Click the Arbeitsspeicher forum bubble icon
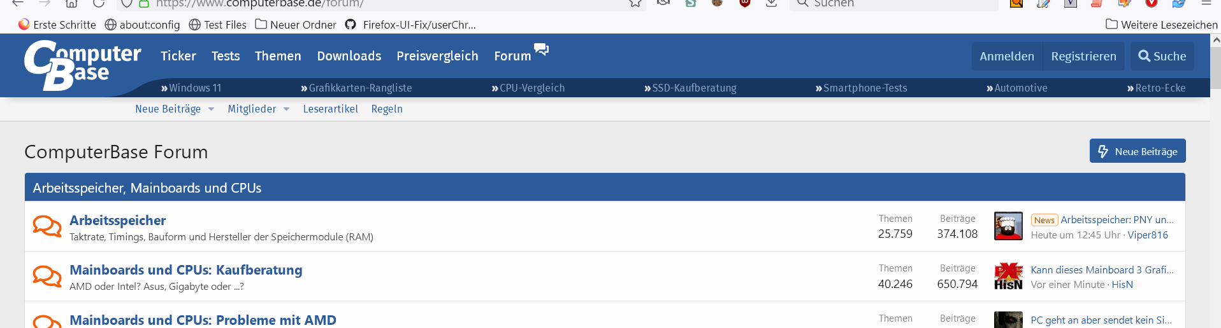Viewport: 1221px width, 328px height. pos(47,226)
